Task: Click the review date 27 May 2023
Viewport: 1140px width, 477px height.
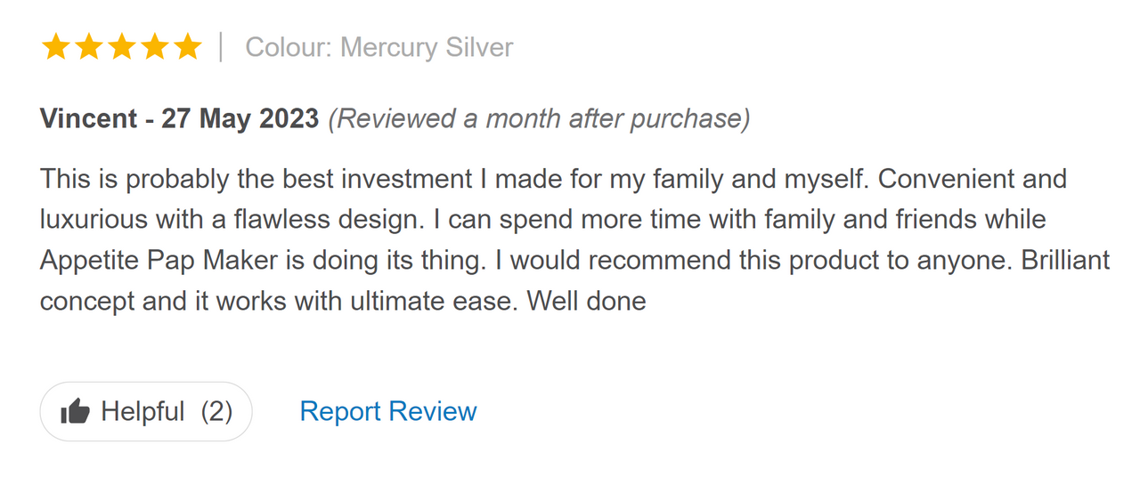Action: tap(240, 118)
